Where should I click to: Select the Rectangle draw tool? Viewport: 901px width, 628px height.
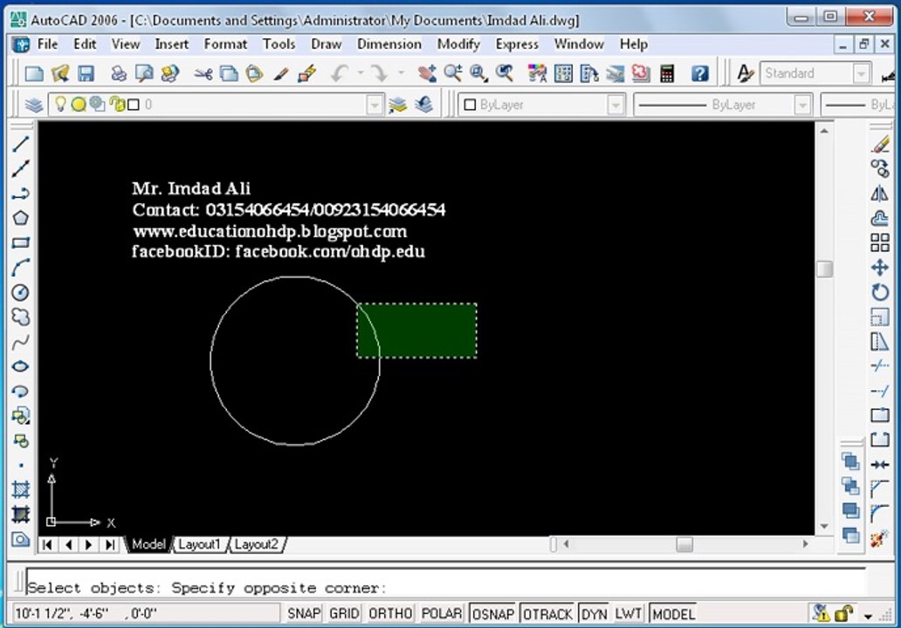[21, 242]
